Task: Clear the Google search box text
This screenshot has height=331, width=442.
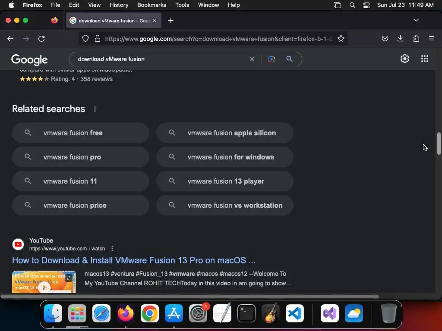Action: click(252, 59)
